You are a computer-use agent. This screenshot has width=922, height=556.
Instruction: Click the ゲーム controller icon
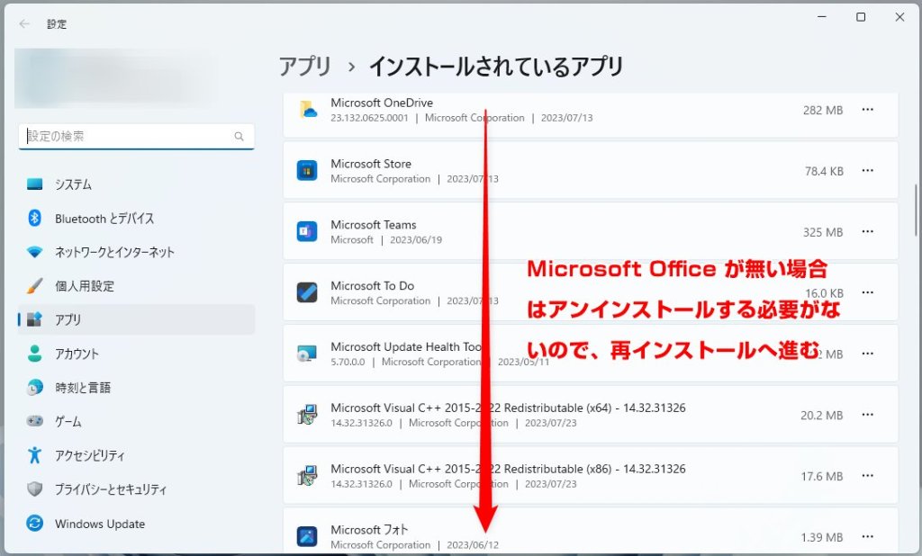click(35, 421)
